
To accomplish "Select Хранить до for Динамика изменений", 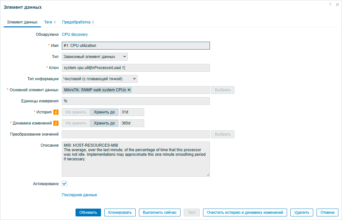I will 104,123.
